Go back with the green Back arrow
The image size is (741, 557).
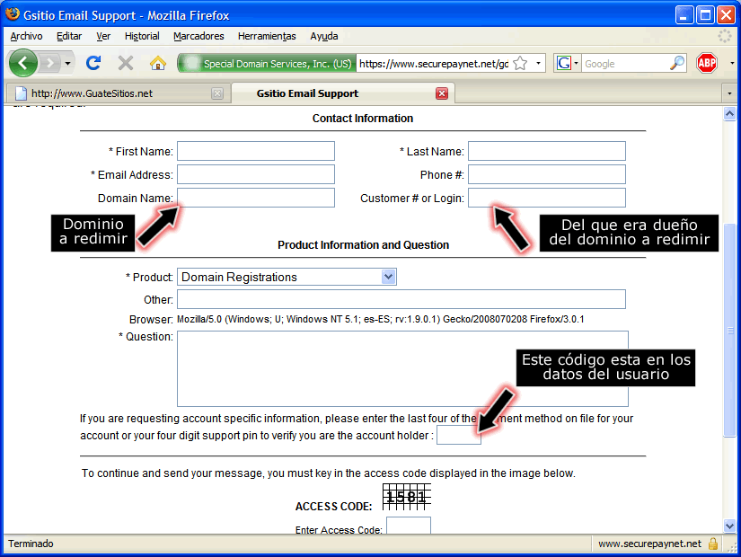point(22,63)
